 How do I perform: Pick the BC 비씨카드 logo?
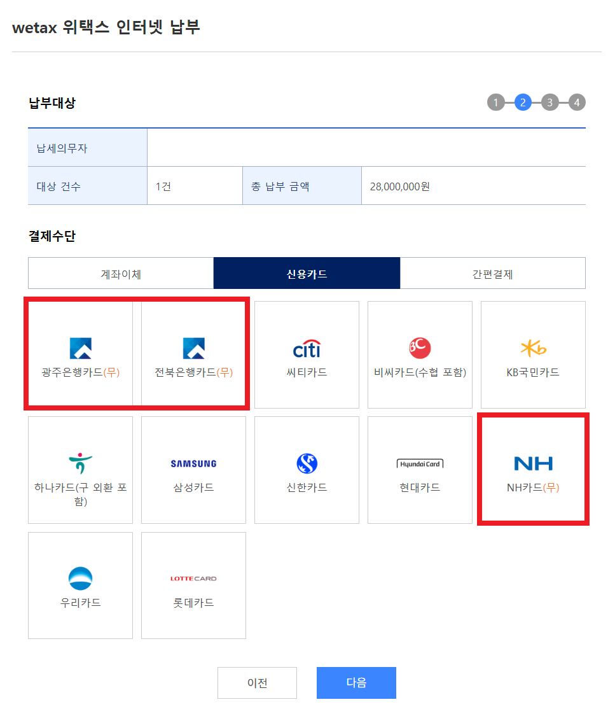(x=420, y=348)
